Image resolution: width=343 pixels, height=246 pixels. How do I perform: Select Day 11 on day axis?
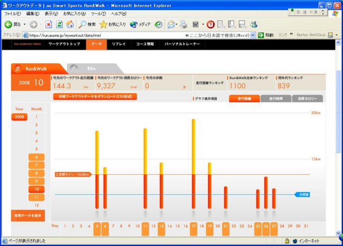[x=145, y=229]
